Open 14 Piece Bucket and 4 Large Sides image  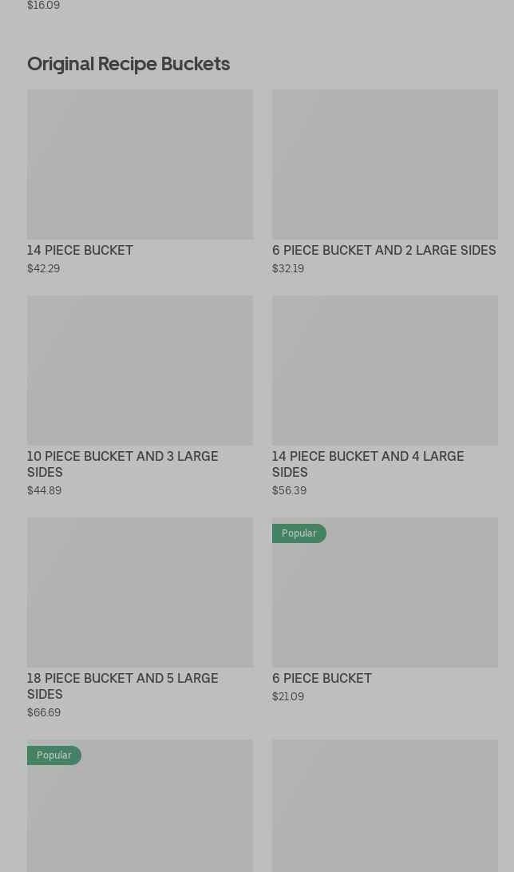click(x=385, y=371)
